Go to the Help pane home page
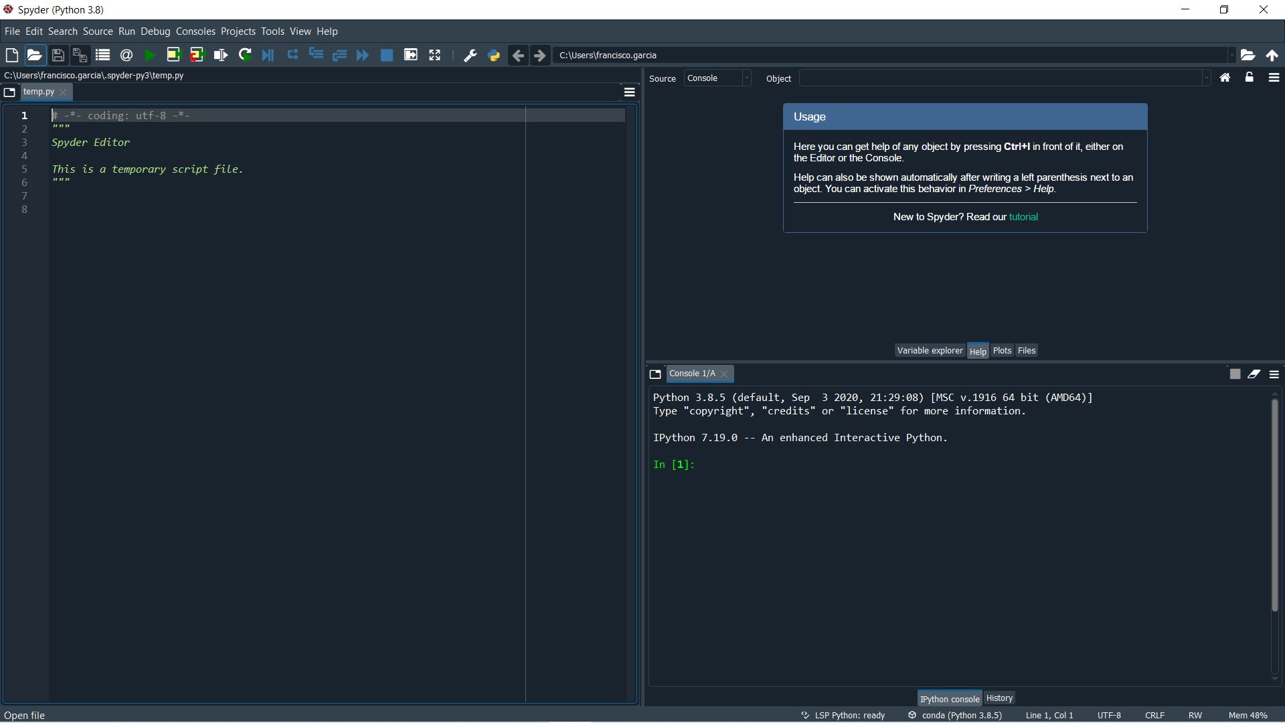This screenshot has width=1285, height=723. pos(1224,78)
